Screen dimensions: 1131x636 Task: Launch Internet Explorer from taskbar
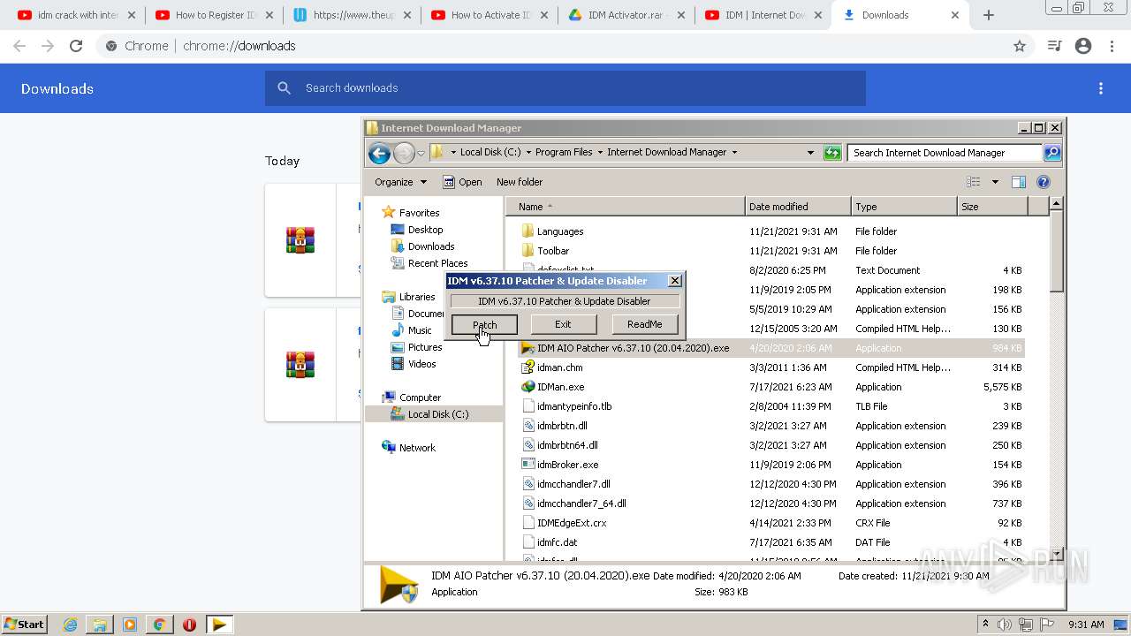pos(70,625)
